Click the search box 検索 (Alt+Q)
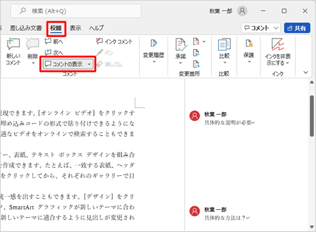 (76, 11)
